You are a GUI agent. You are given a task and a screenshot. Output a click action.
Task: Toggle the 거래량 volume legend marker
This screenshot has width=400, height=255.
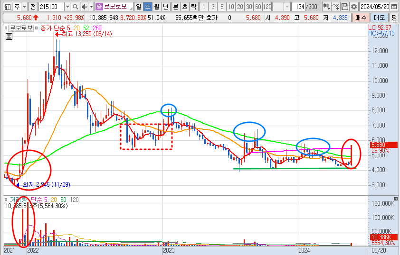(x=6, y=200)
